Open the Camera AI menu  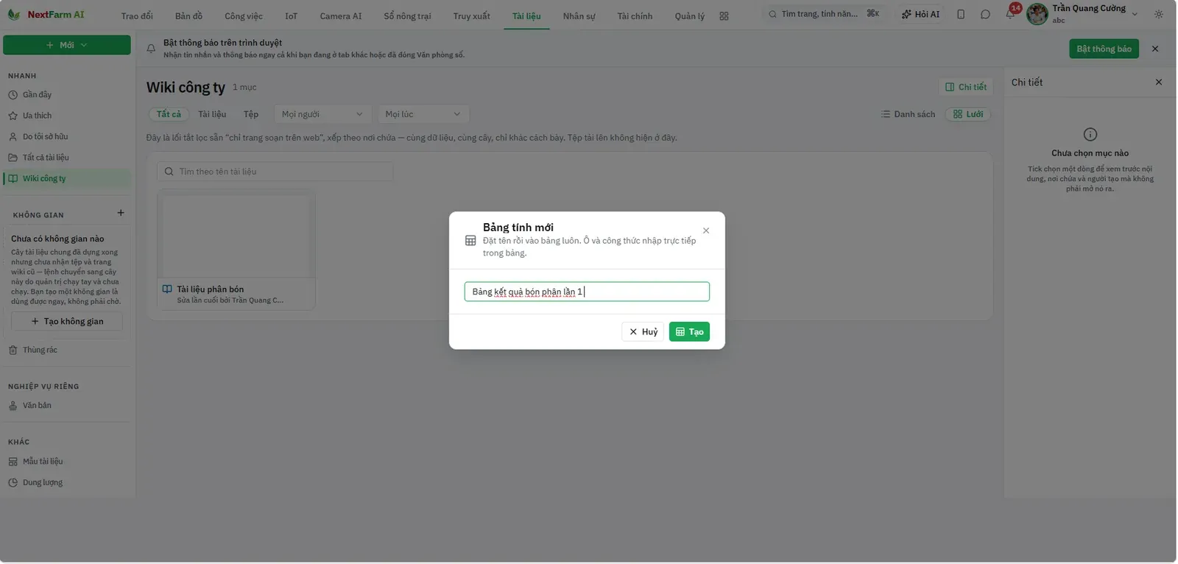pyautogui.click(x=341, y=16)
